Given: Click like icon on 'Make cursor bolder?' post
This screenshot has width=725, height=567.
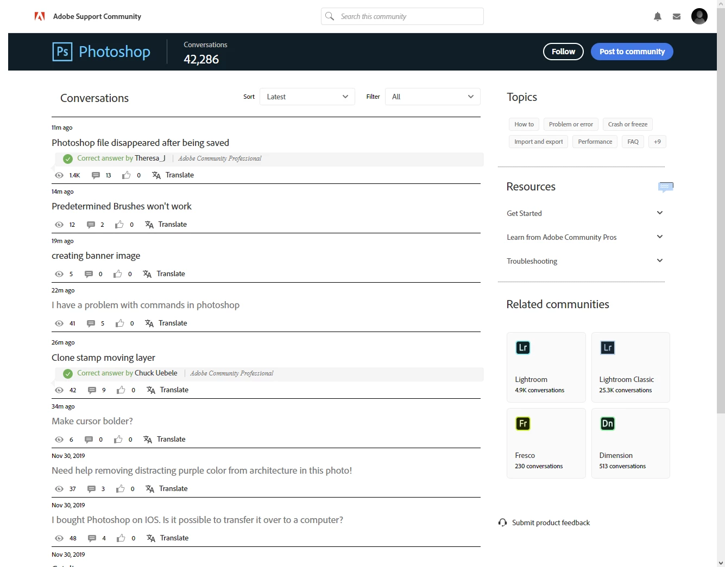Looking at the screenshot, I should pos(118,439).
